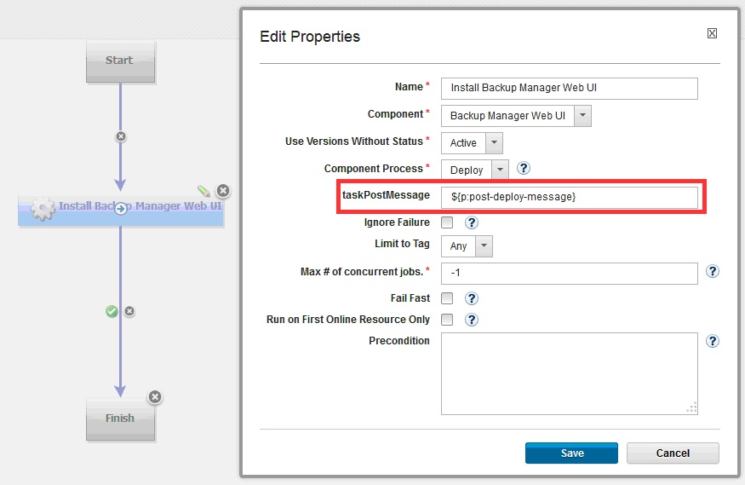
Task: Check Run on First Online Resource Only
Action: tap(447, 320)
